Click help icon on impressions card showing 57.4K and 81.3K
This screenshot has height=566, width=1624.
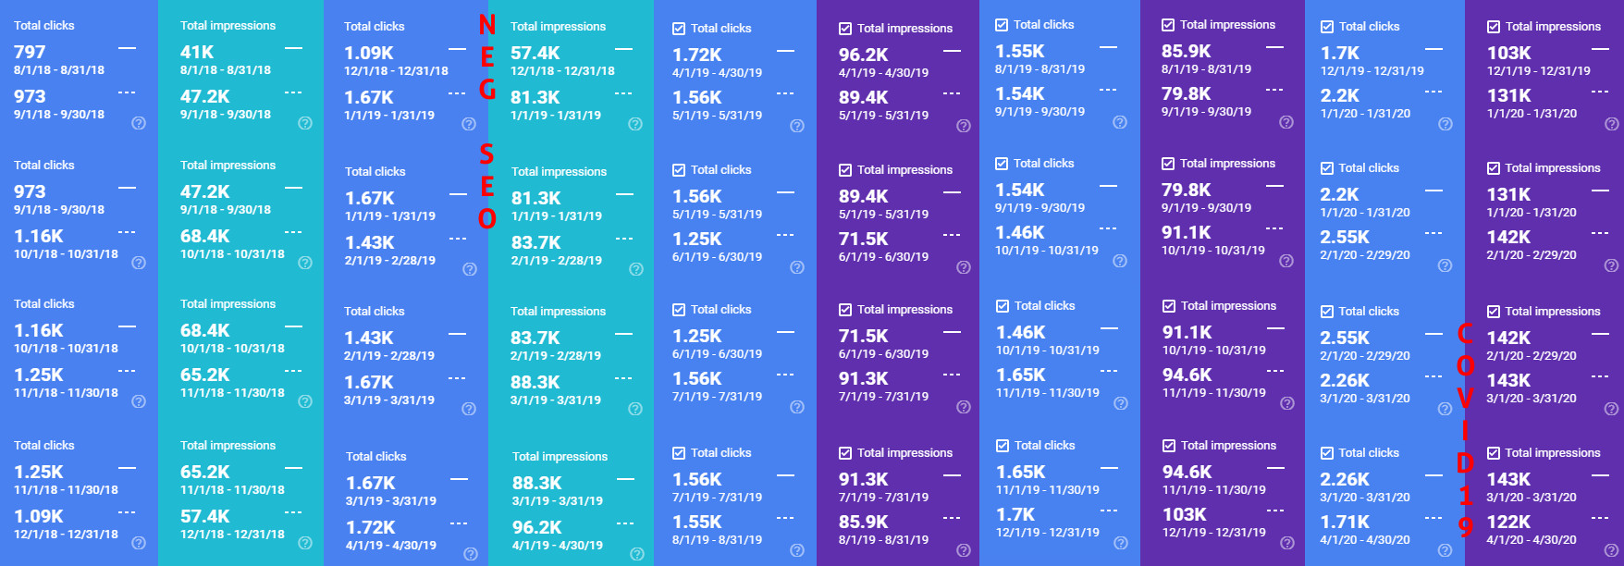[635, 124]
